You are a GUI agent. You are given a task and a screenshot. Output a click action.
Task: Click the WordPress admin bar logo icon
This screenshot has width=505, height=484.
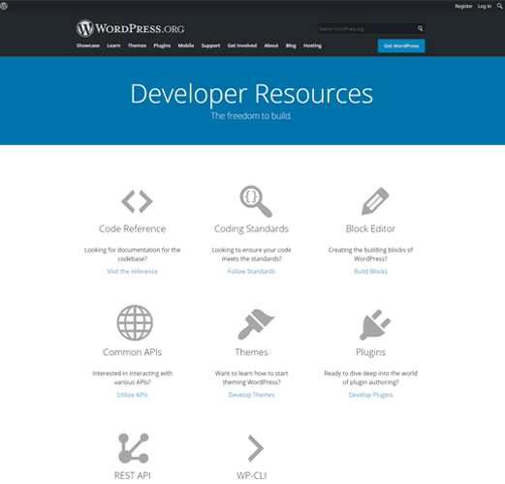pyautogui.click(x=4, y=6)
